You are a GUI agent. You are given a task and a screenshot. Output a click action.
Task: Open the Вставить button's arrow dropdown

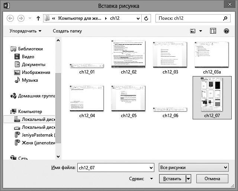188,179
